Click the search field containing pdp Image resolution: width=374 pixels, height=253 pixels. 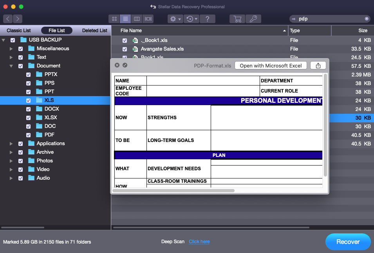tap(330, 19)
